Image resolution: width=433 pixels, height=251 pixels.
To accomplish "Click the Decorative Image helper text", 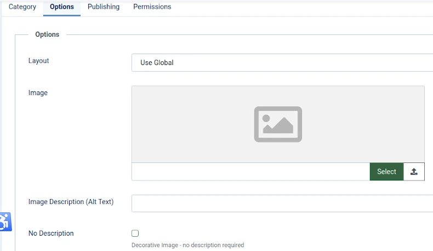I will [x=188, y=245].
